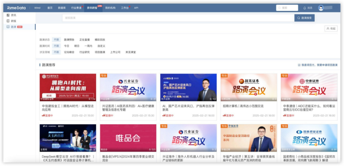Select 不限 for 涉及领域 filter
The width and height of the screenshot is (344, 166).
pyautogui.click(x=56, y=52)
